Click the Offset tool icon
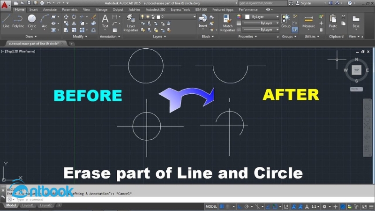Viewport: 375px width, 211px height. pyautogui.click(x=93, y=30)
